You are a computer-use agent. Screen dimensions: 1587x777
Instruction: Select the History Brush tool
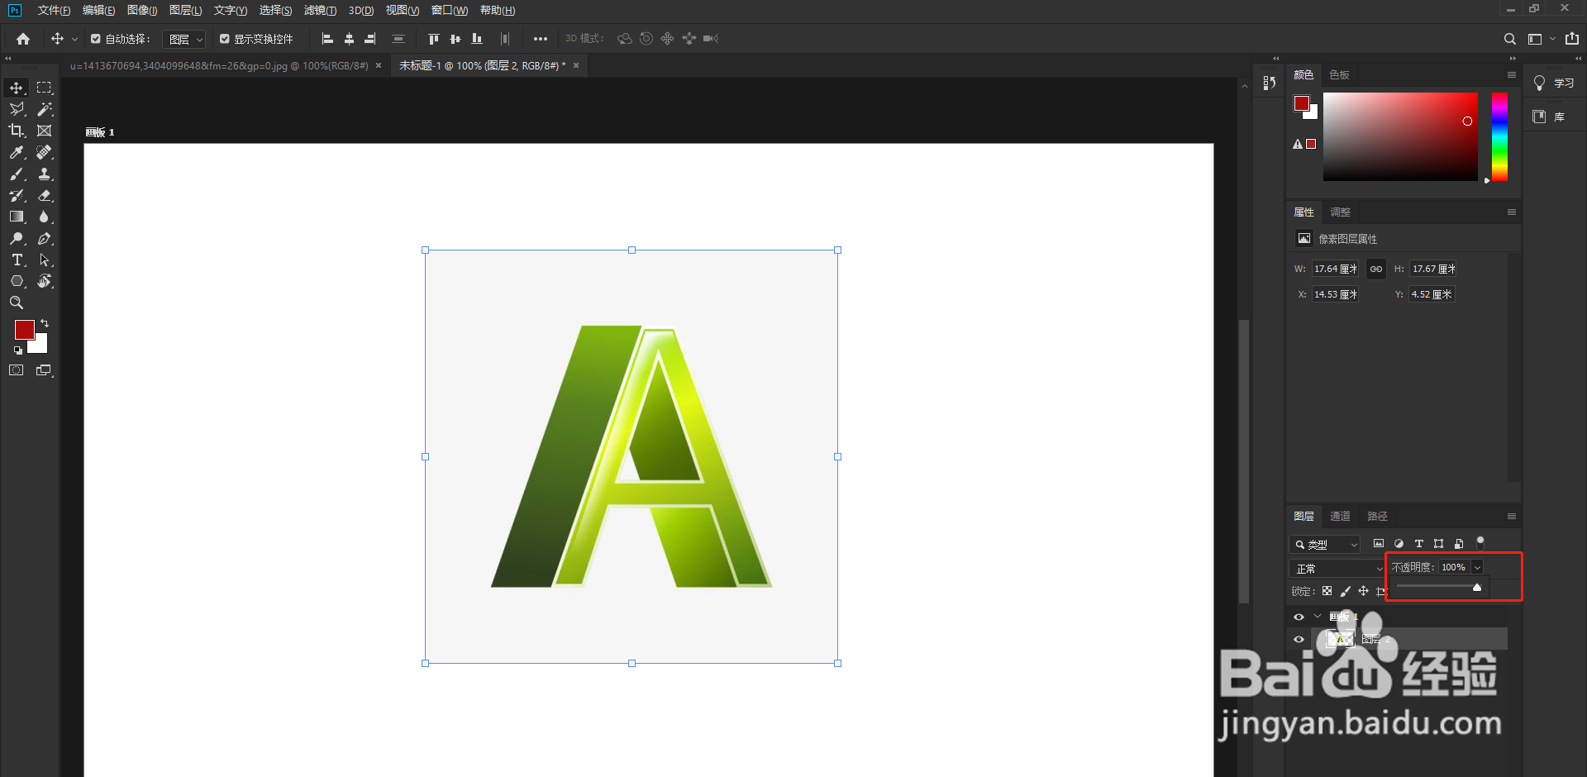point(17,195)
